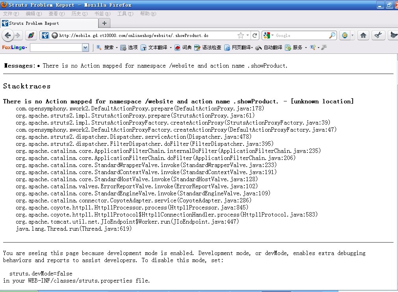Open the 网页翻译 web page translation menu
This screenshot has width=398, height=292.
click(238, 48)
